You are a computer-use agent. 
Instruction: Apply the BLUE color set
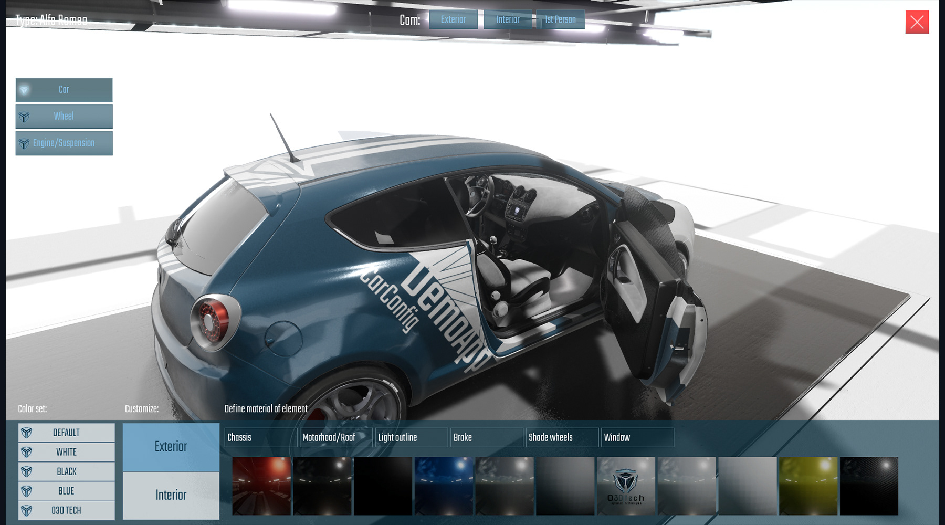point(67,491)
